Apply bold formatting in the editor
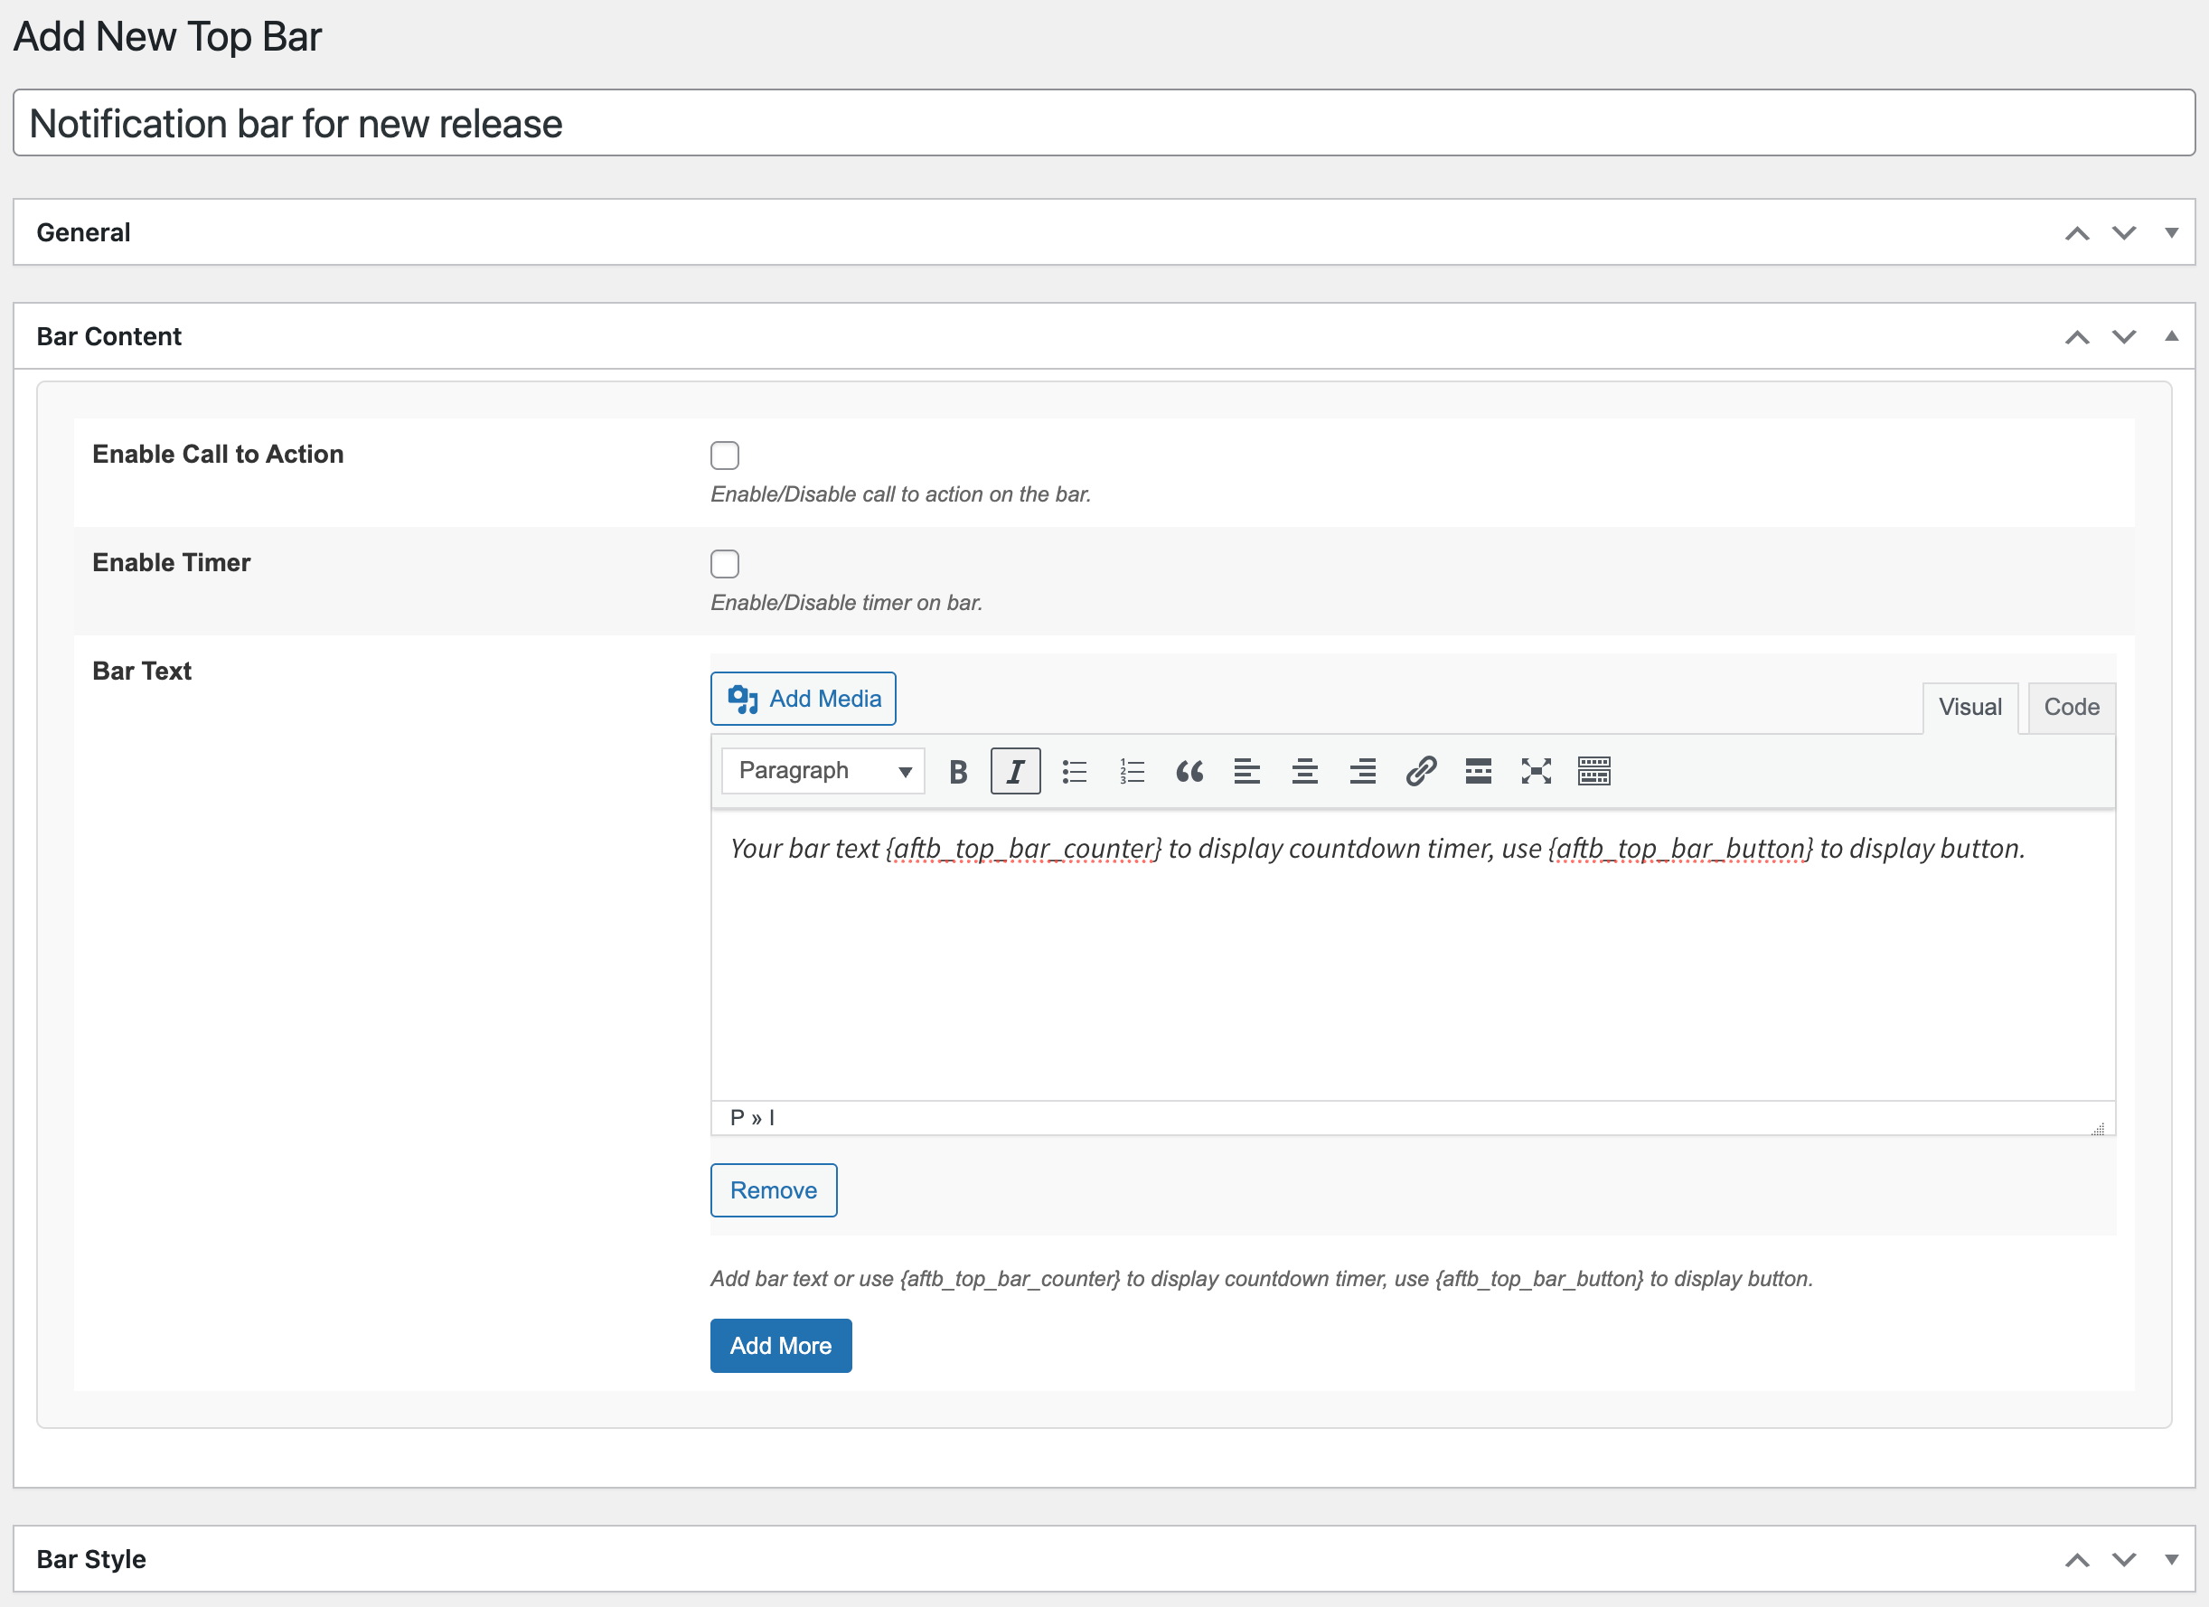This screenshot has width=2209, height=1607. [x=957, y=770]
